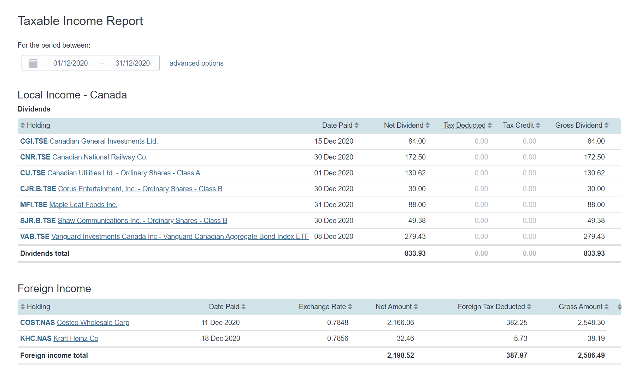The height and width of the screenshot is (379, 636).
Task: Click the Net Dividend column header label
Action: (x=404, y=125)
